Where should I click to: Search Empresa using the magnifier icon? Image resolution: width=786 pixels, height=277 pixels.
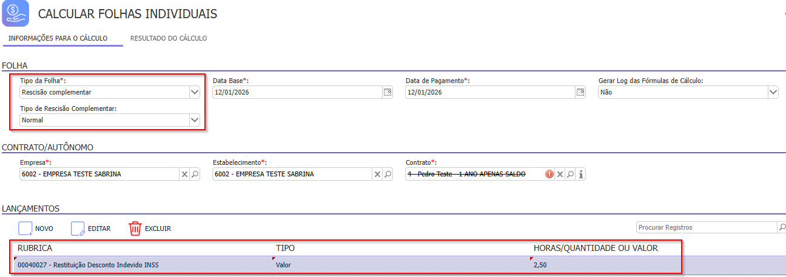click(195, 174)
